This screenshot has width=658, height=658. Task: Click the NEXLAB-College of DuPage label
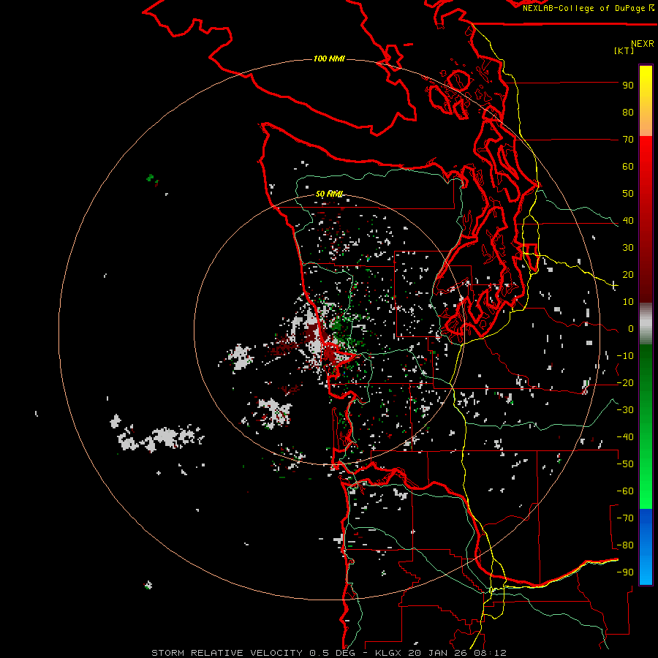click(588, 8)
